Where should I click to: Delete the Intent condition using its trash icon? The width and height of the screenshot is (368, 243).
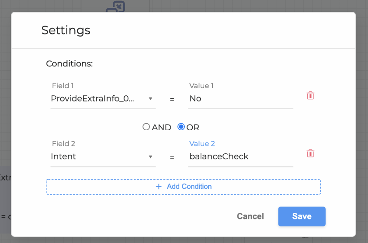point(310,153)
